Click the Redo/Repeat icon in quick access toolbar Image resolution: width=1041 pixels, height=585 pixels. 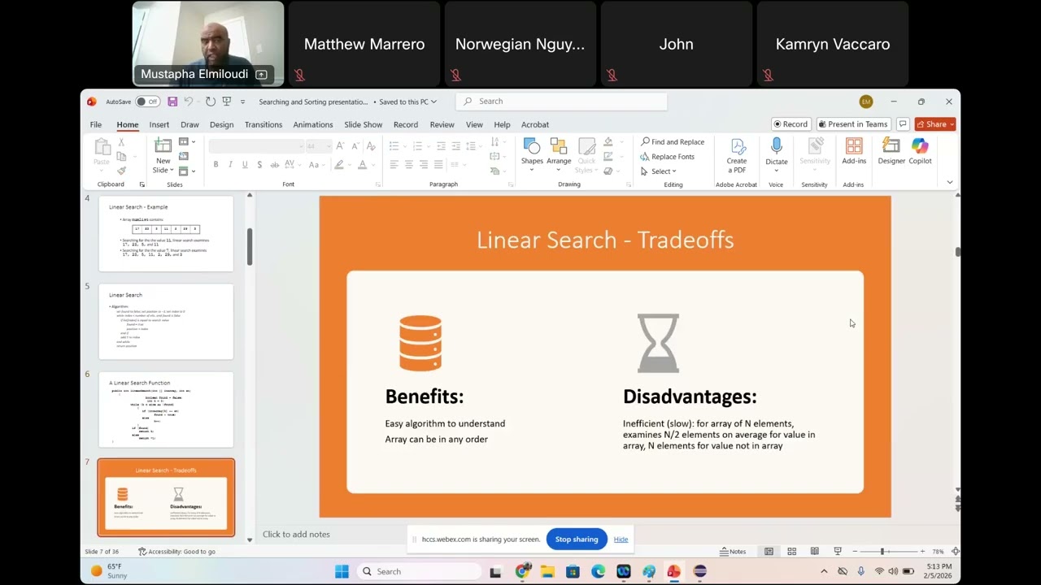coord(210,102)
